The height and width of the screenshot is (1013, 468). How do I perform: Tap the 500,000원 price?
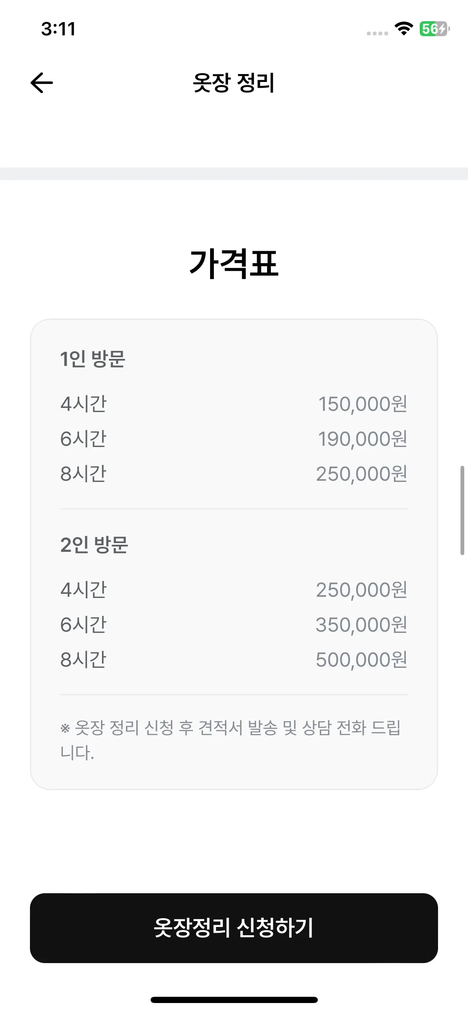click(361, 660)
